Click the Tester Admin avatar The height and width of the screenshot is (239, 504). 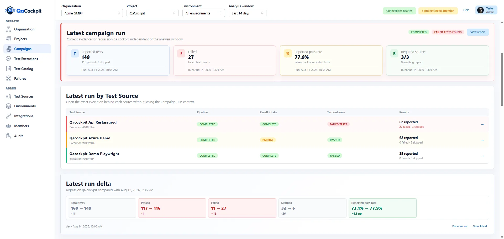[x=481, y=10]
